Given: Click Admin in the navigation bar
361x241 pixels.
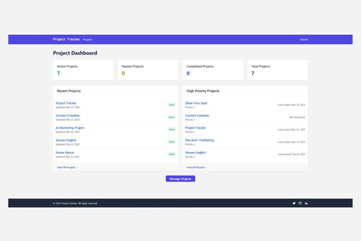Looking at the screenshot, I should (x=304, y=39).
